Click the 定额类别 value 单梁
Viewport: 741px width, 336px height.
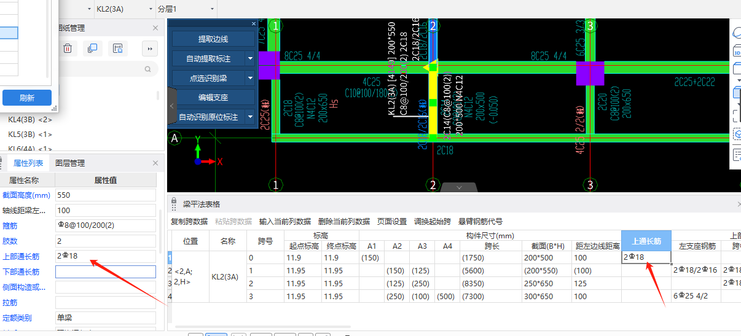pyautogui.click(x=106, y=318)
